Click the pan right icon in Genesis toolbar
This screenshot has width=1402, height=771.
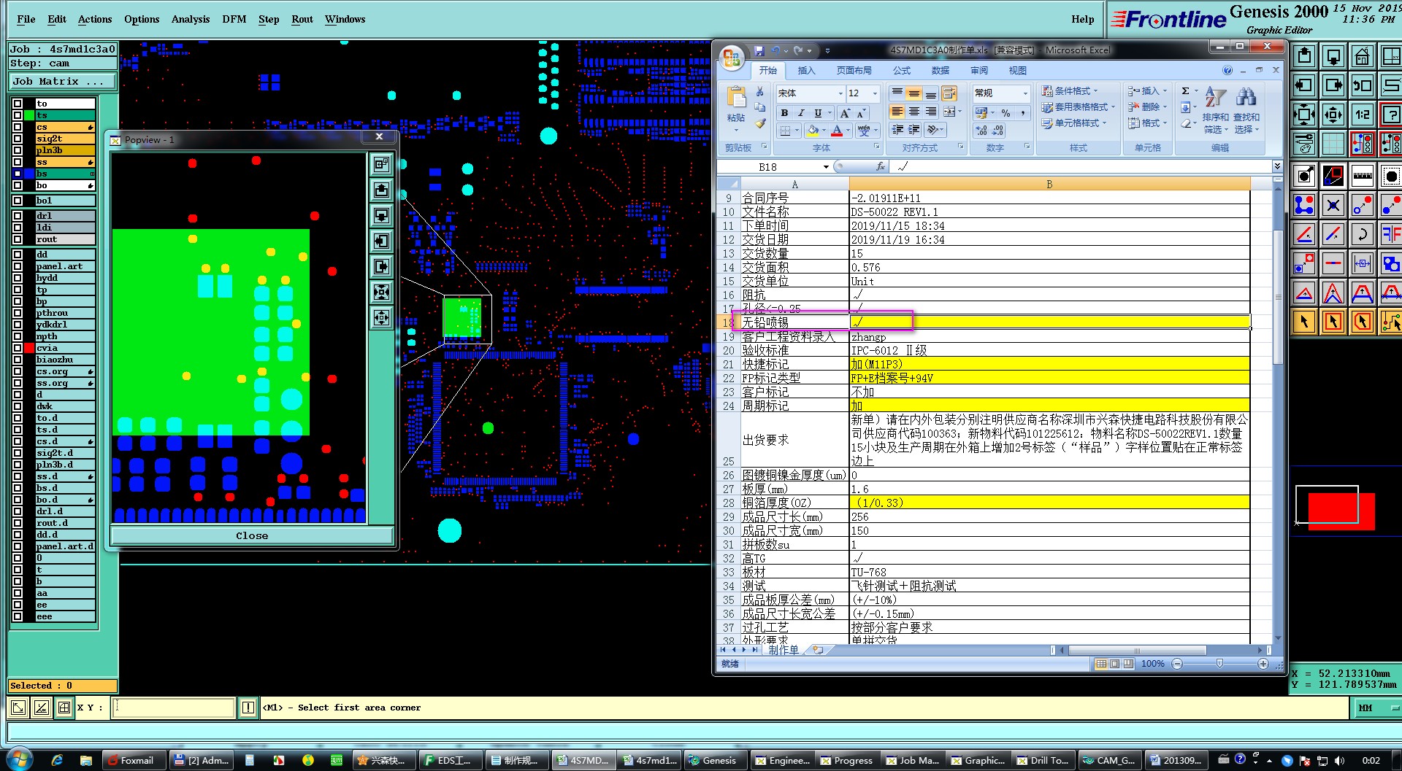[x=1333, y=85]
